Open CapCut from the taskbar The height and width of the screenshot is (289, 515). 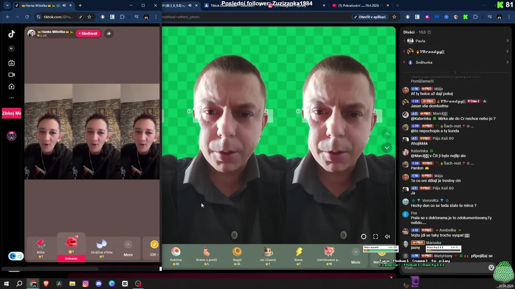[125, 284]
